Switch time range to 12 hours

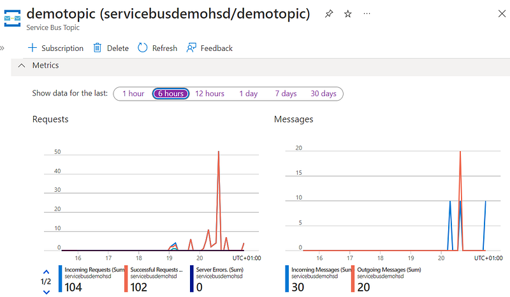pyautogui.click(x=210, y=94)
